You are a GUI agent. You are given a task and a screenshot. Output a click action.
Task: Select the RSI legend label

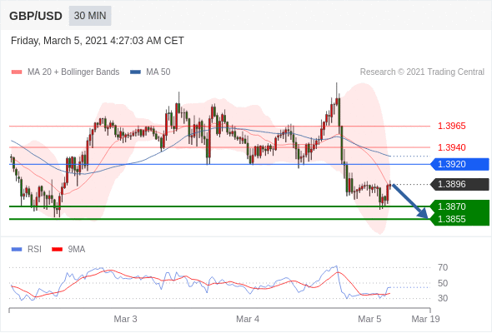click(34, 250)
